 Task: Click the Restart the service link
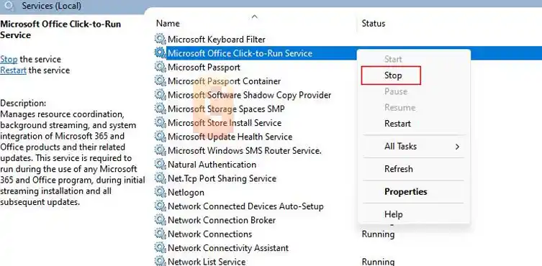tap(13, 70)
